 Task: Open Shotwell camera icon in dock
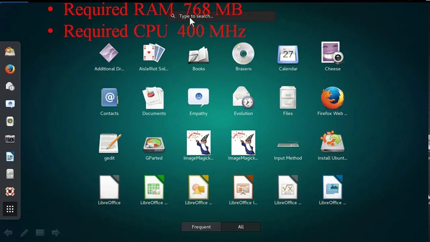tap(10, 139)
